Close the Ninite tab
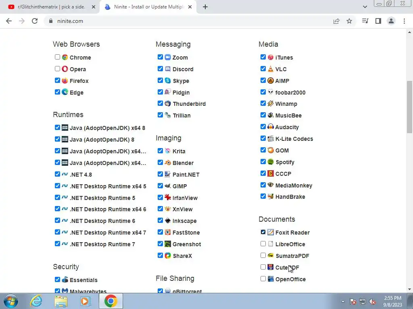This screenshot has height=309, width=413. pos(190,7)
